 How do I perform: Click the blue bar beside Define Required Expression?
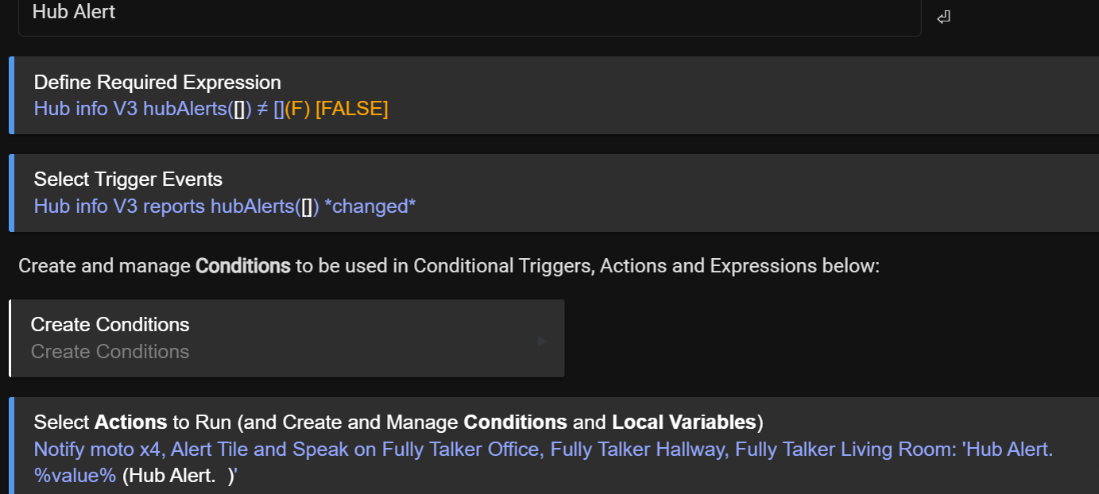tap(11, 95)
